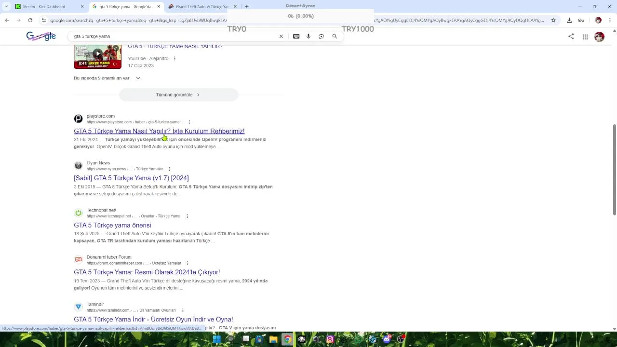Click the DonanımHaber favicon
The height and width of the screenshot is (347, 617).
point(78,260)
